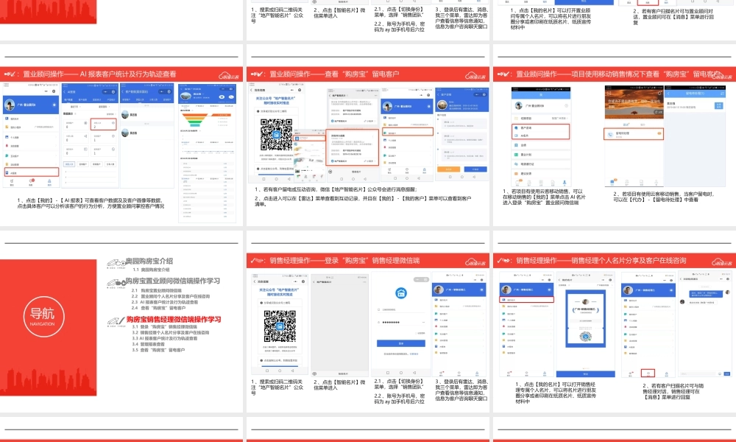Select the AI报表 sidebar item in the consultant menu
The height and width of the screenshot is (442, 736).
tap(31, 172)
